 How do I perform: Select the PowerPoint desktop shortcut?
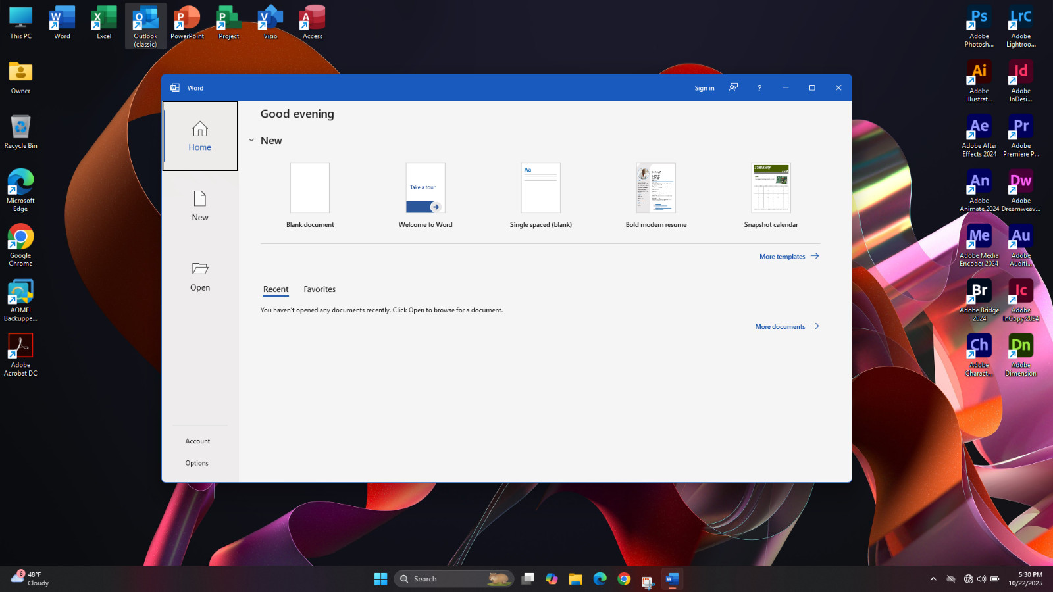188,24
